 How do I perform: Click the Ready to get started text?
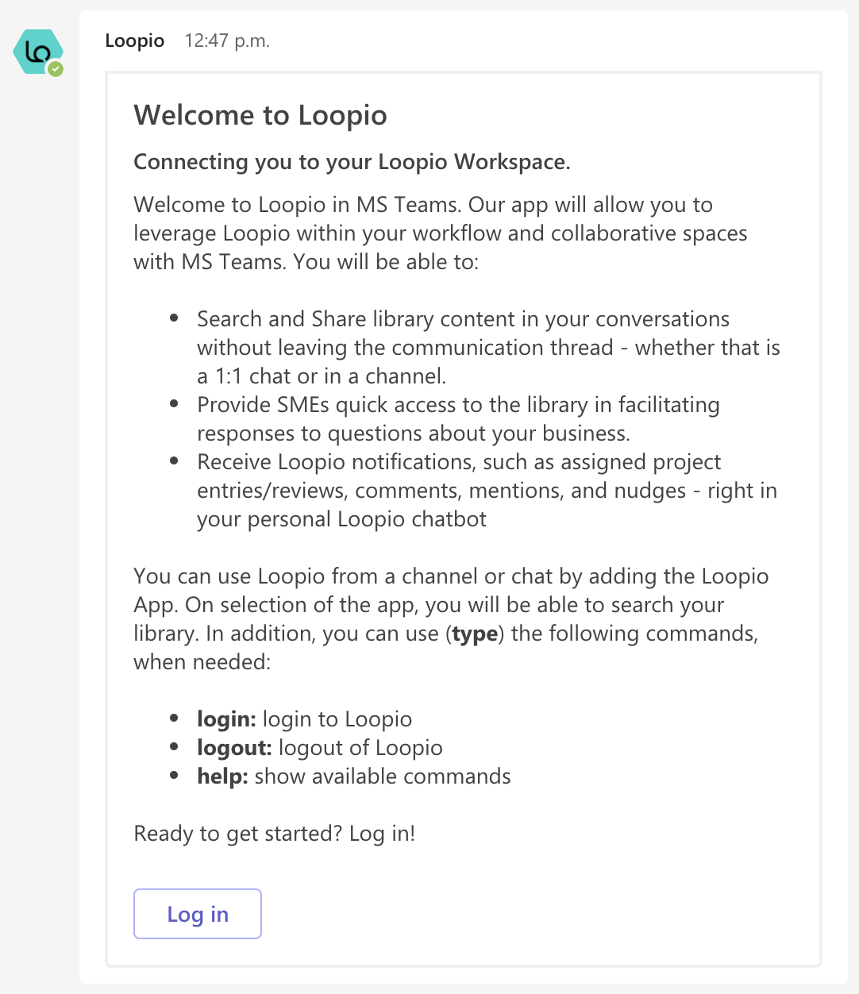pos(274,834)
